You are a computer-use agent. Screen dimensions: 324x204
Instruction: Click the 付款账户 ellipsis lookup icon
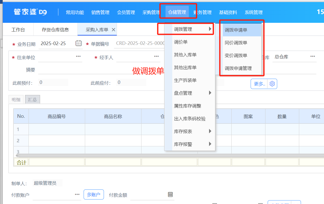pos(77,194)
